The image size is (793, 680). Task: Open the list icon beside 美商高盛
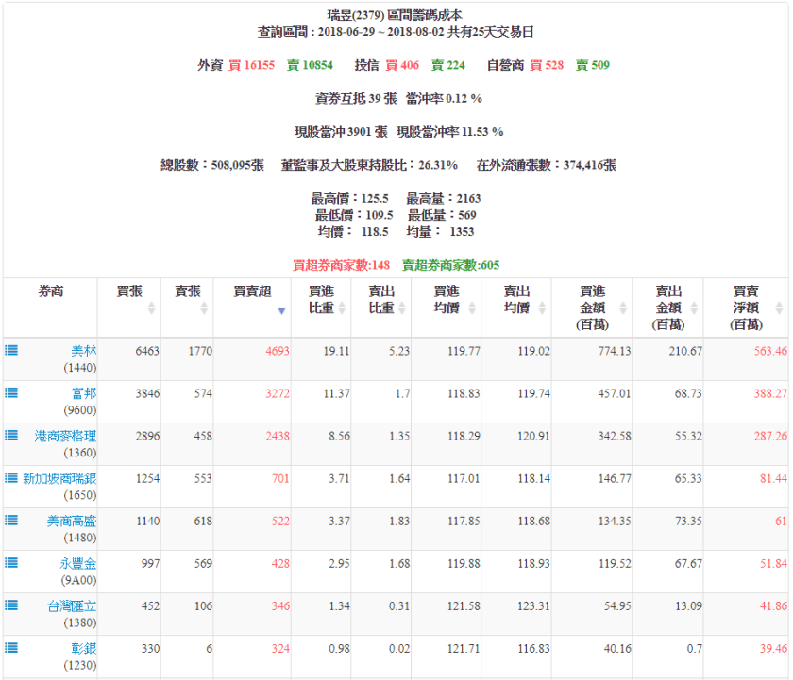(11, 520)
